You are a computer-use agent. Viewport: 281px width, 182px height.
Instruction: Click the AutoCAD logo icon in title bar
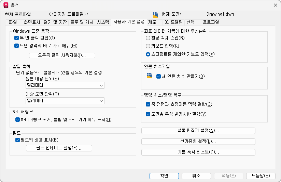[x=5, y=5]
